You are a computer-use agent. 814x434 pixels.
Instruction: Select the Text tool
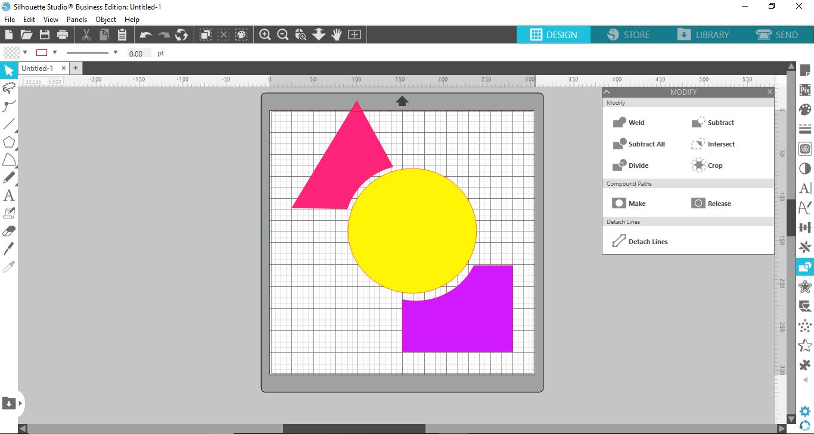[x=9, y=195]
